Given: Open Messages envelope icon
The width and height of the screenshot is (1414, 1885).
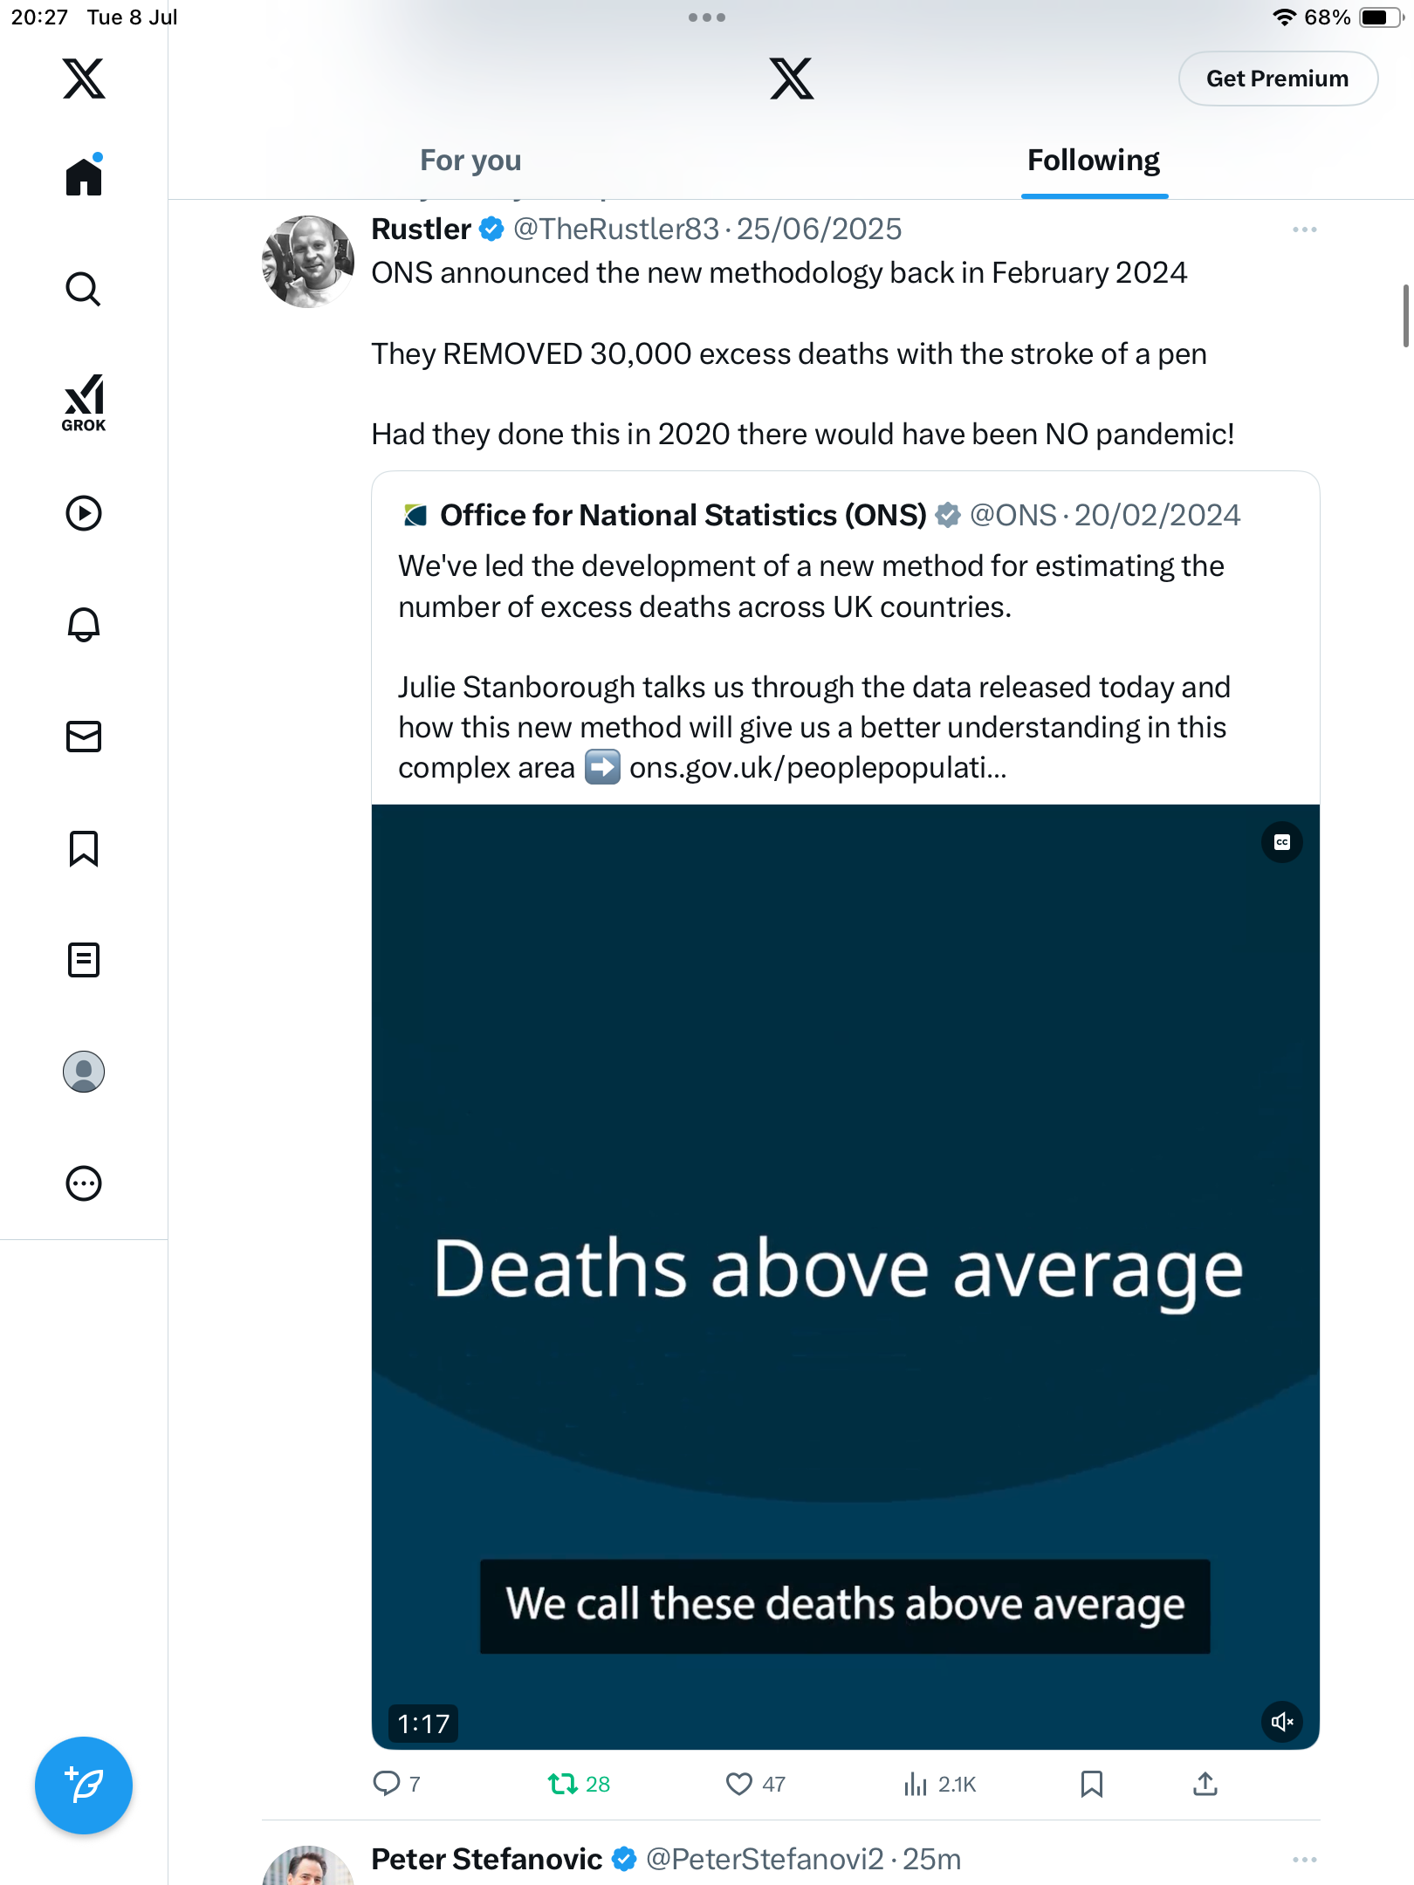Looking at the screenshot, I should [84, 737].
